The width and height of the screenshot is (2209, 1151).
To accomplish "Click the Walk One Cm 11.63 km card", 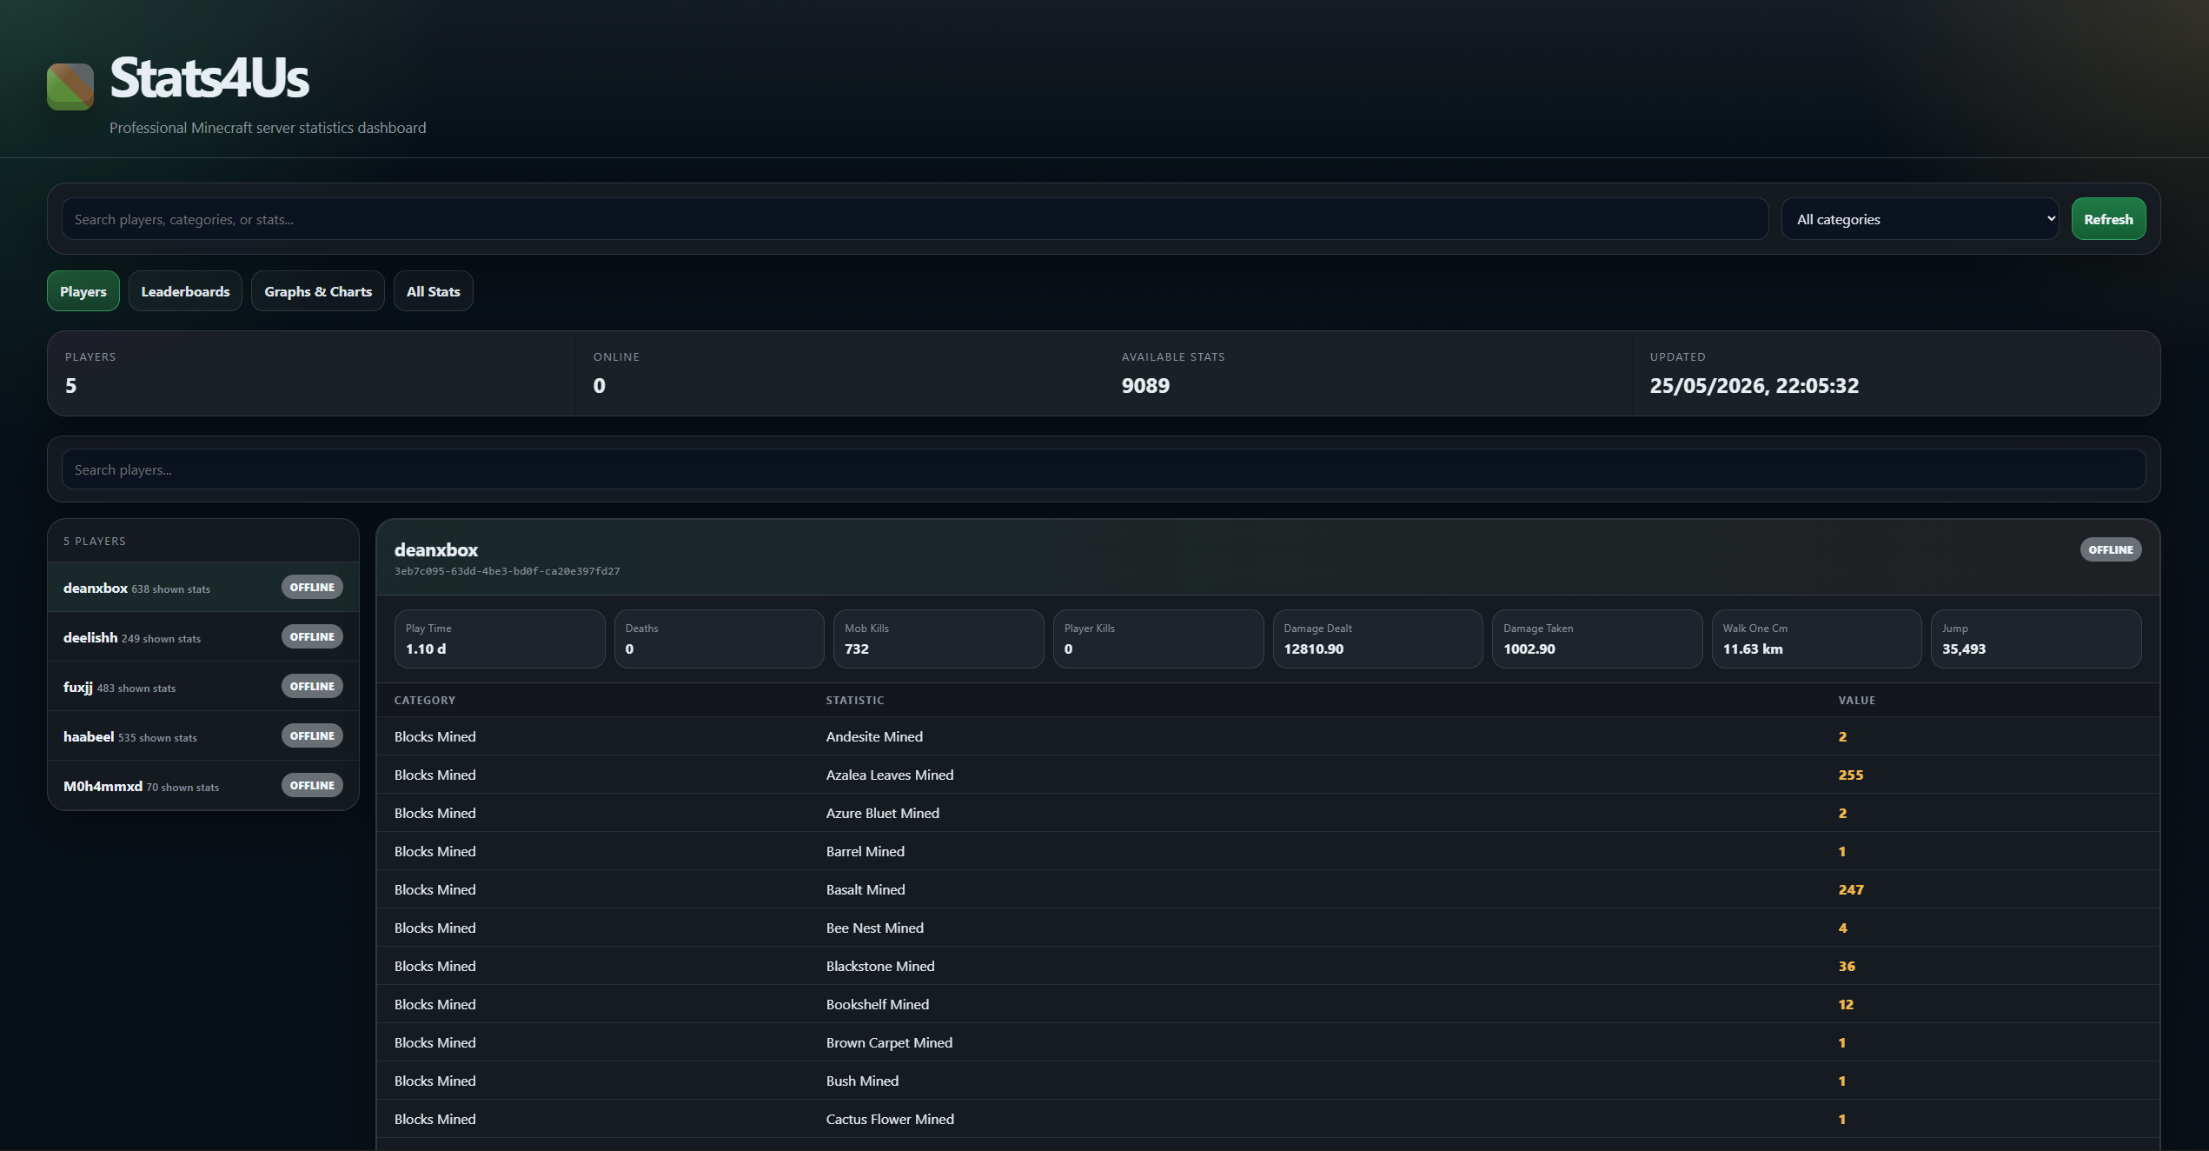I will pyautogui.click(x=1816, y=639).
